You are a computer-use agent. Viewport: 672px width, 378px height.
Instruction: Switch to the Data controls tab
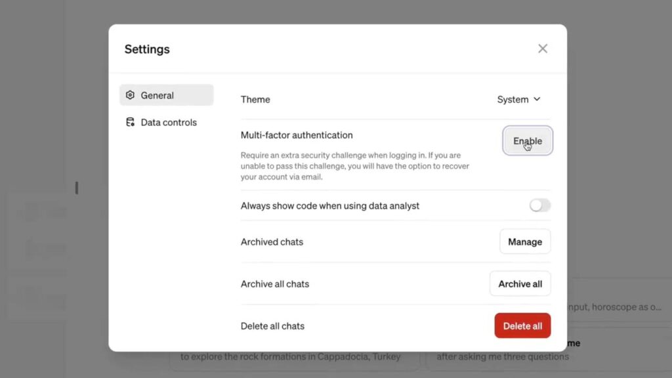click(x=169, y=122)
